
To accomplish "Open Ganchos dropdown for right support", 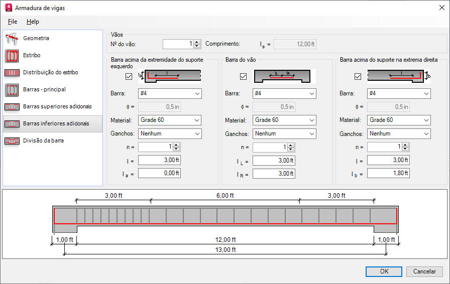I will tap(399, 133).
